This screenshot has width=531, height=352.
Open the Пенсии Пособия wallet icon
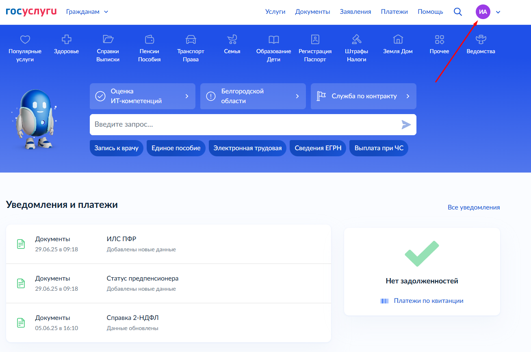tap(150, 39)
